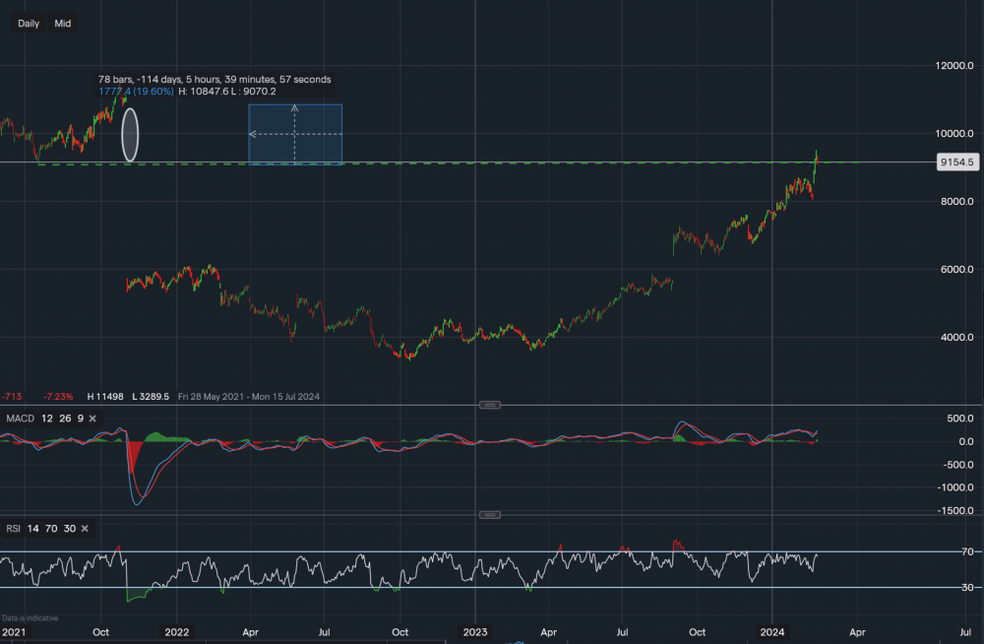Select the green dashed horizontal support line
Image resolution: width=984 pixels, height=644 pixels.
tap(590, 162)
